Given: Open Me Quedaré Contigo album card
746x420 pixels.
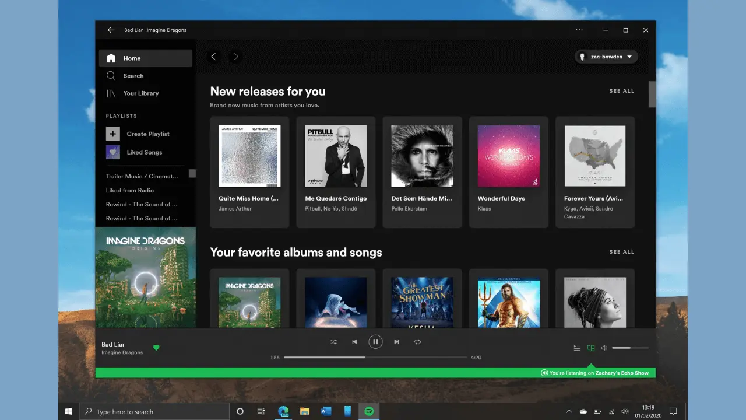Looking at the screenshot, I should 336,172.
